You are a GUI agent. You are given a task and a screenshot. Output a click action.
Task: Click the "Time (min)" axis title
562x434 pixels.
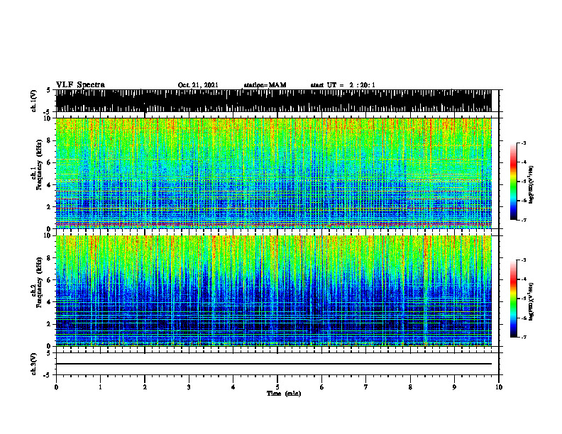(284, 394)
